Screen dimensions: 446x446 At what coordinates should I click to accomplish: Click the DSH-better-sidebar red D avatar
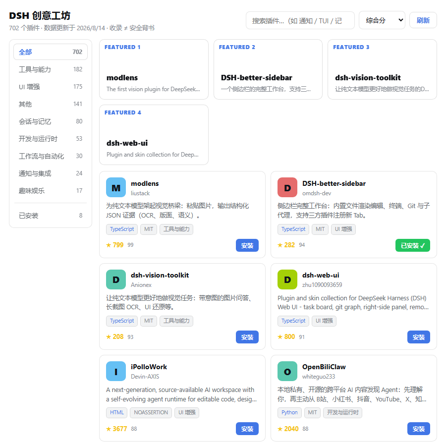(287, 187)
